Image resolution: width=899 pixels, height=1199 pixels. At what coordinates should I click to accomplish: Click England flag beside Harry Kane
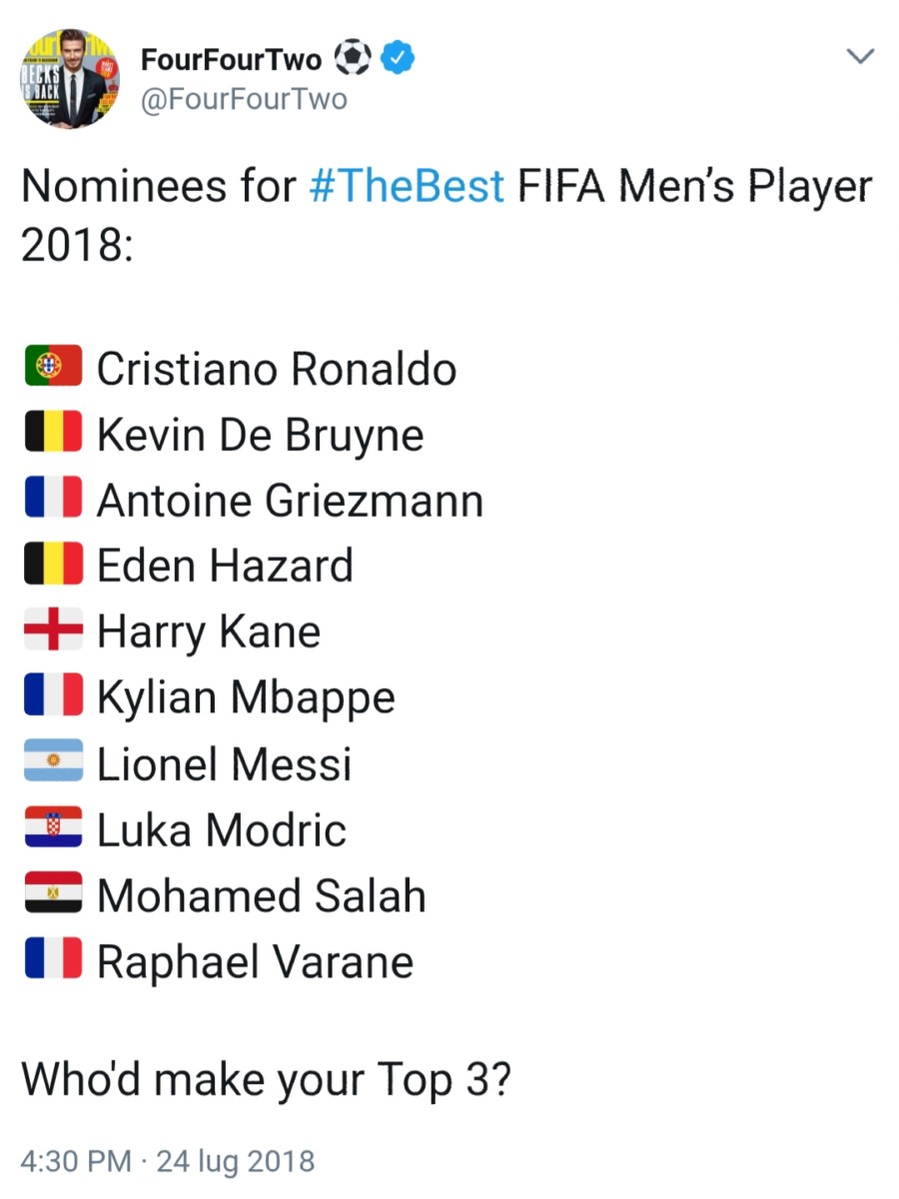click(53, 631)
